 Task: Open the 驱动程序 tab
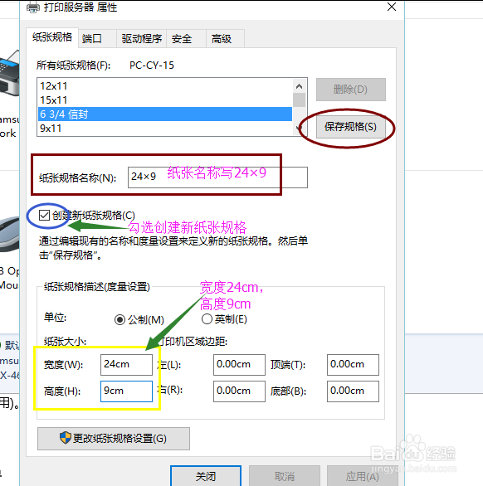[141, 39]
